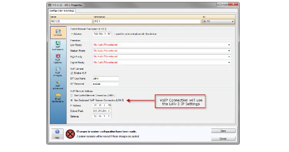This screenshot has width=289, height=152.
Task: Click the SIP Password field
Action: 105,84
